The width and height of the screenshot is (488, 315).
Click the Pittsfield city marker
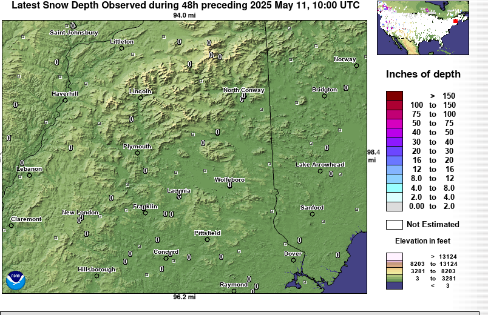[207, 239]
